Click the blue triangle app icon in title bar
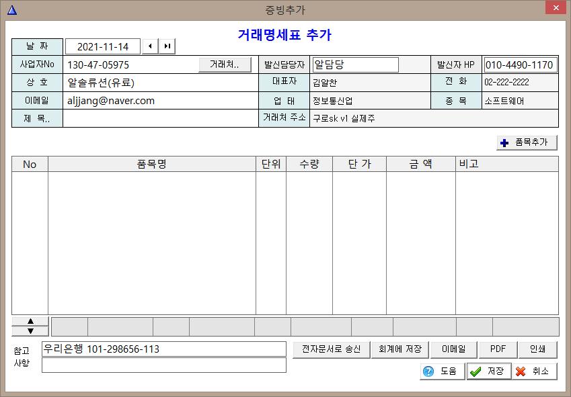This screenshot has height=397, width=571. tap(12, 10)
